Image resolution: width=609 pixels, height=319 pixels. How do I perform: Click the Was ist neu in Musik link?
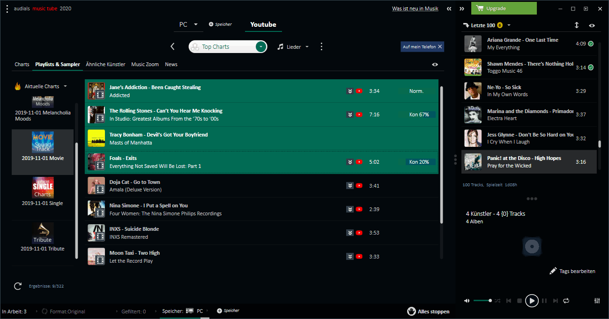[x=415, y=8]
